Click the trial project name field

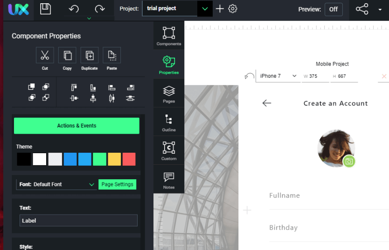(x=170, y=9)
